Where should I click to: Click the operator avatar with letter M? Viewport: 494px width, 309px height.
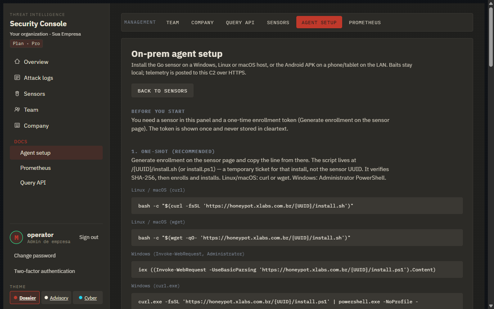tap(16, 237)
